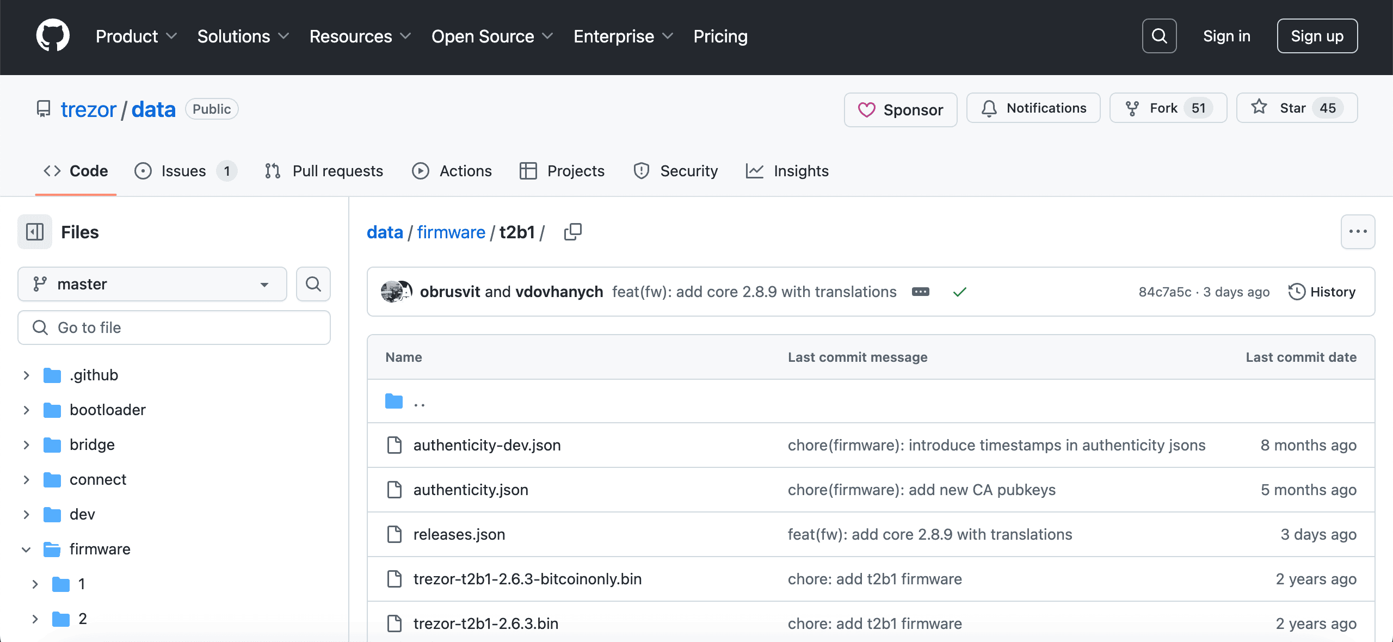Open the authenticity-dev.json file name

pyautogui.click(x=487, y=445)
